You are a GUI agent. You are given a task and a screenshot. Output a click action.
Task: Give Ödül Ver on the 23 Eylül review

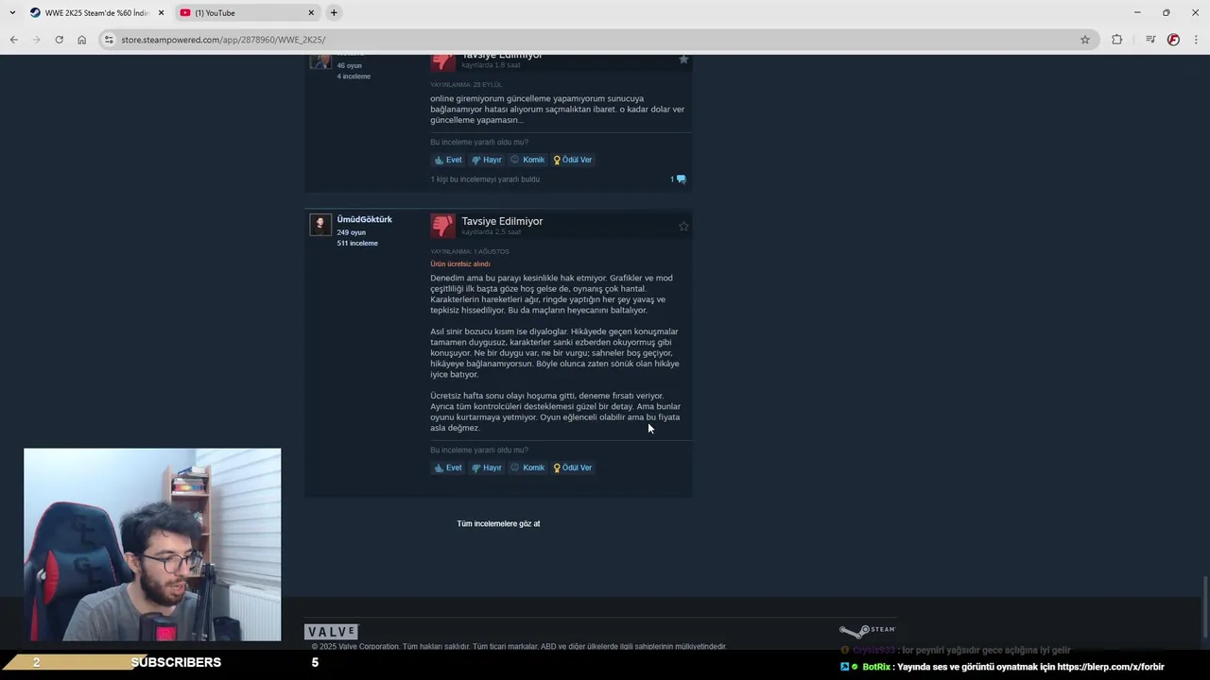573,160
